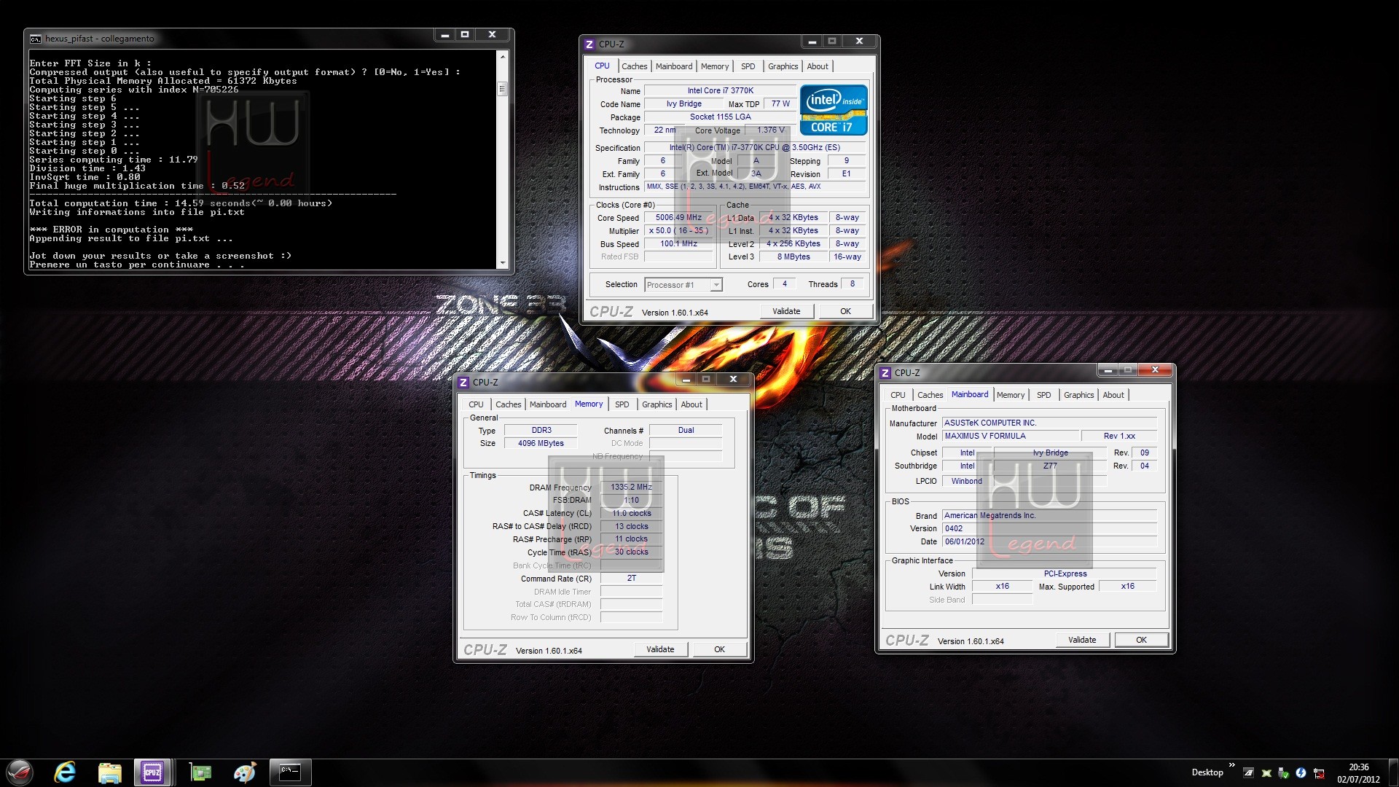Click the CPU-Z taskbar icon

(152, 772)
